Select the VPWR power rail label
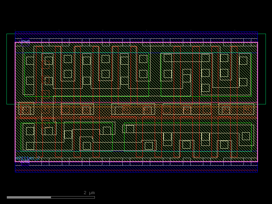The width and height of the screenshot is (272, 204). (x=24, y=41)
